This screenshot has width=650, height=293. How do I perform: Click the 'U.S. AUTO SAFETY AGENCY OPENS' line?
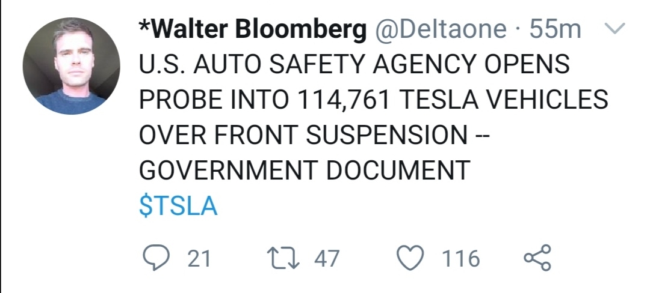[354, 65]
